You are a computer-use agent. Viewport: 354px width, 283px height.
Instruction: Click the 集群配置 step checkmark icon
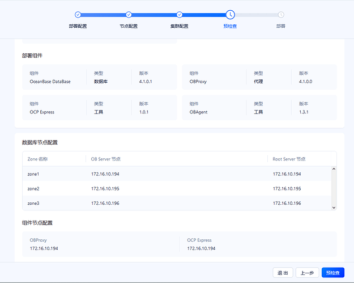[x=180, y=15]
